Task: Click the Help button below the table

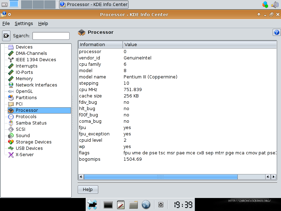Action: coord(88,190)
